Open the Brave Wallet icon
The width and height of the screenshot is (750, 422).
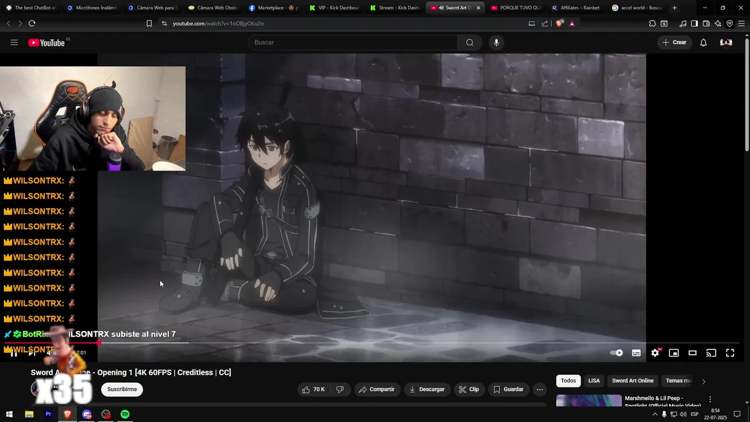pyautogui.click(x=706, y=23)
